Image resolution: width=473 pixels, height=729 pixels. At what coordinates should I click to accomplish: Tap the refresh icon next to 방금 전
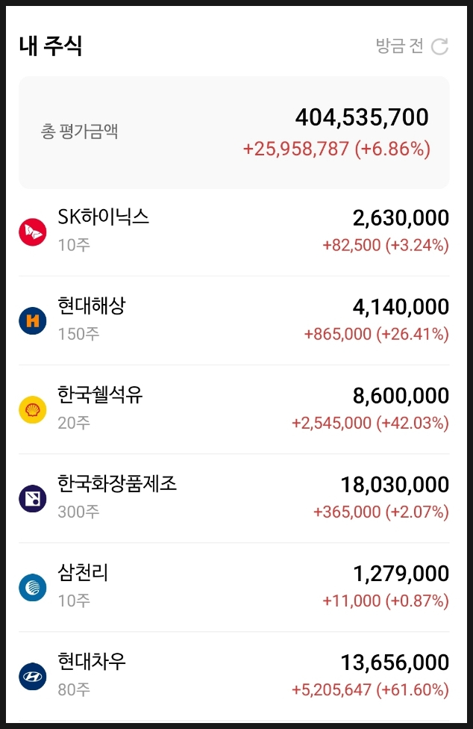tap(439, 46)
